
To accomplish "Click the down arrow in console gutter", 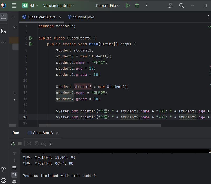I will click(x=15, y=161).
